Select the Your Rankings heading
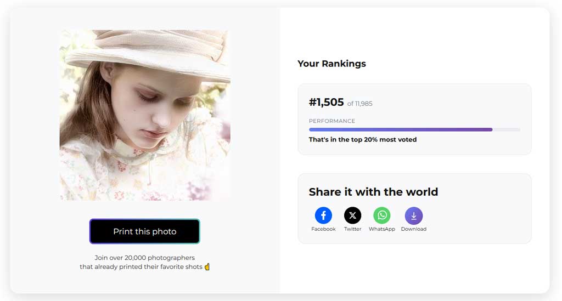Screen dimensions: 562x301 tap(331, 64)
